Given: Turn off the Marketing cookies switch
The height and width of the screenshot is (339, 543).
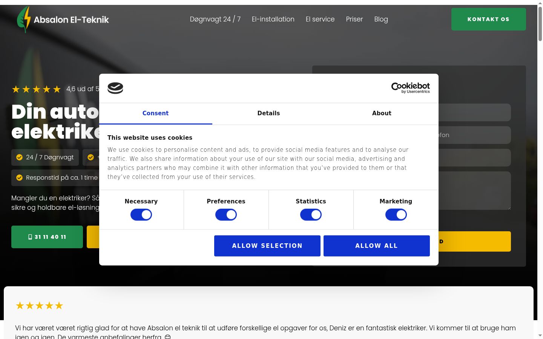Looking at the screenshot, I should click(396, 215).
